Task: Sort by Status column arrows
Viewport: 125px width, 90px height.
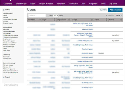Action: pyautogui.click(x=106, y=20)
